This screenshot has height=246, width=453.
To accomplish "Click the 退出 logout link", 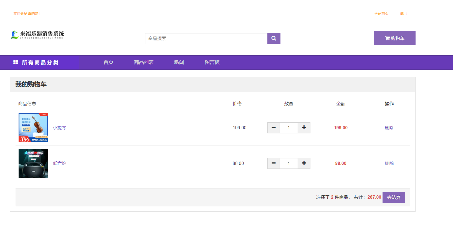I will [x=403, y=14].
